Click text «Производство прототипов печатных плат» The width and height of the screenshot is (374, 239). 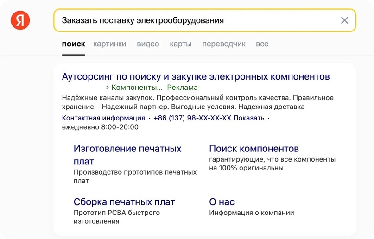pos(135,176)
